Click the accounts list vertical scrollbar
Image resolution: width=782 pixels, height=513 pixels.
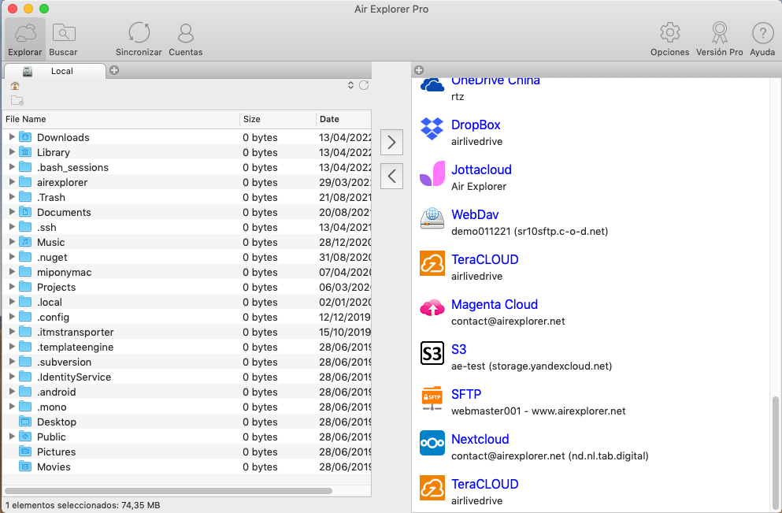click(x=775, y=452)
